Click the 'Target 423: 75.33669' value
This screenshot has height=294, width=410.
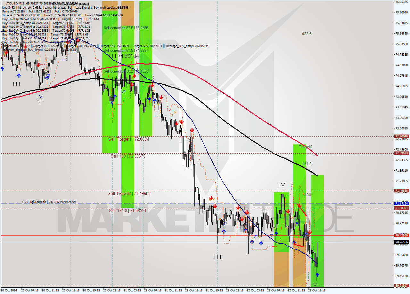pyautogui.click(x=114, y=46)
